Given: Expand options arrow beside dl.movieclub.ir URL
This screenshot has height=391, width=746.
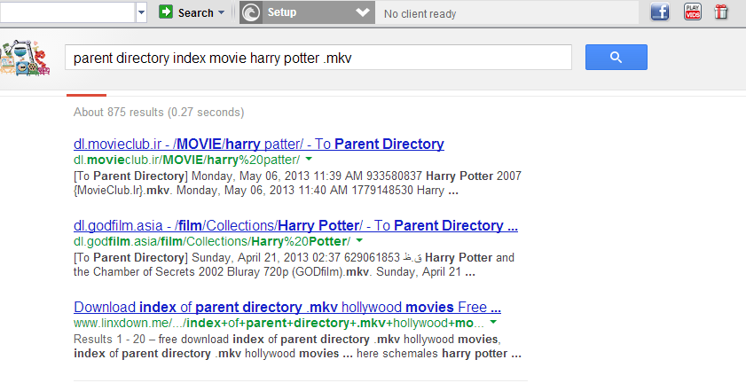Looking at the screenshot, I should 309,159.
